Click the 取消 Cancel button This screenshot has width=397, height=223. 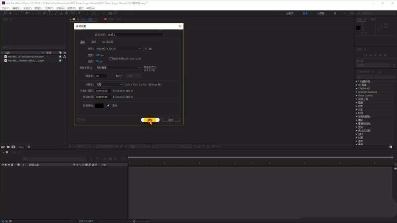pyautogui.click(x=171, y=120)
